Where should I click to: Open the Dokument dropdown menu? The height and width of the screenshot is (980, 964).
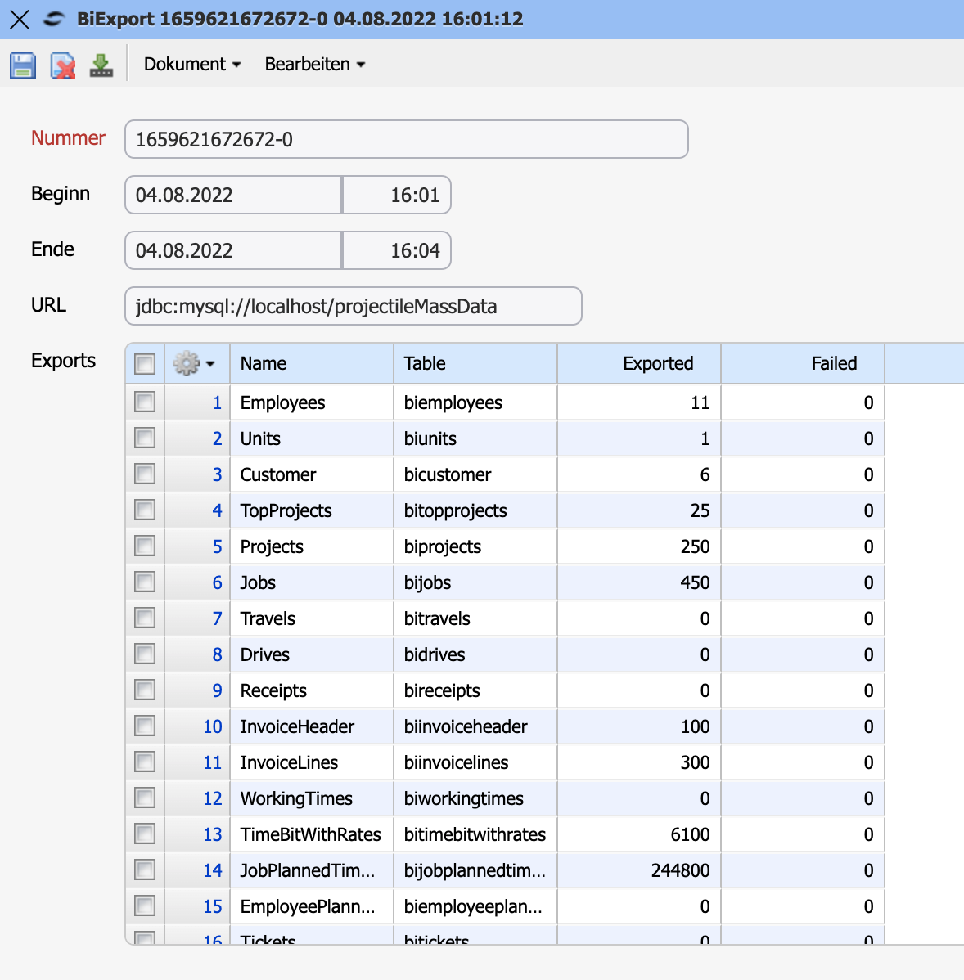tap(192, 65)
